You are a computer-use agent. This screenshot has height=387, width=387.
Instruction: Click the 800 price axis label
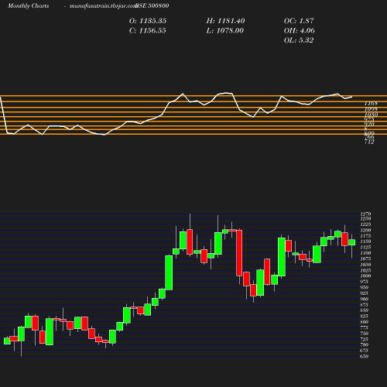pyautogui.click(x=365, y=322)
